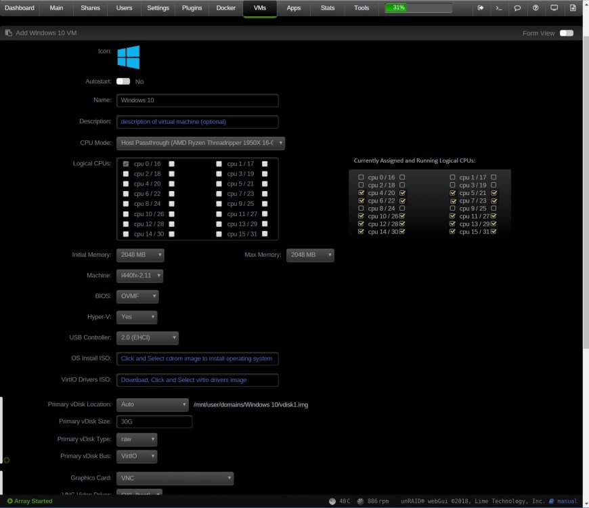Click the fan speed icon in footer
Viewport: 589px width, 508px height.
point(361,501)
